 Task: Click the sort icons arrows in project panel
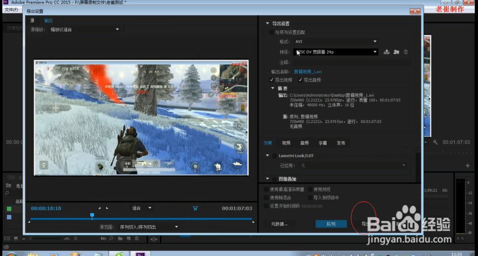[x=76, y=238]
